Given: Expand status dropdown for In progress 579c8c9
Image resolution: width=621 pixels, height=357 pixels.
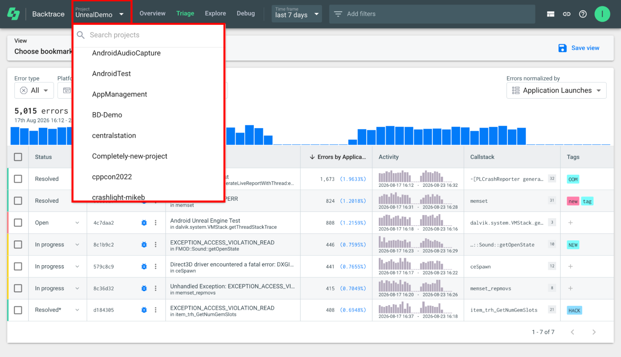Looking at the screenshot, I should (x=77, y=266).
